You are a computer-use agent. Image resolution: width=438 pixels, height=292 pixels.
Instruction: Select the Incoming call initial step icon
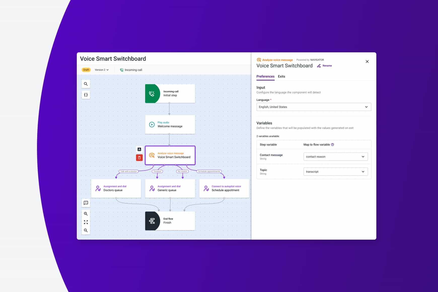(x=151, y=93)
